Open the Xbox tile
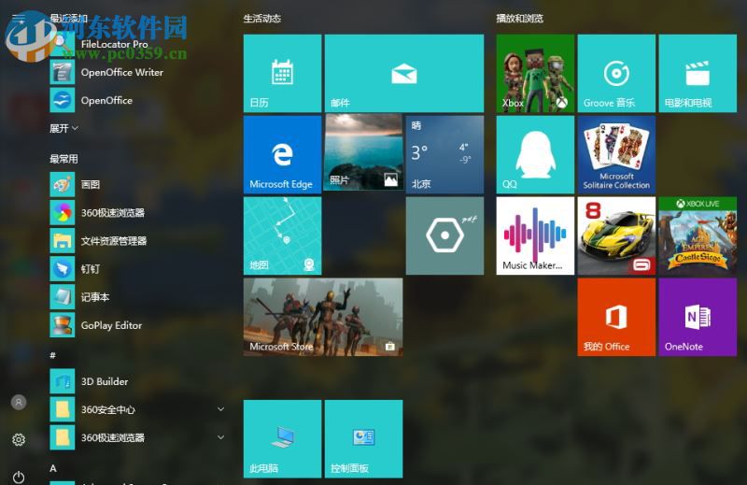Image resolution: width=747 pixels, height=485 pixels. coord(535,74)
